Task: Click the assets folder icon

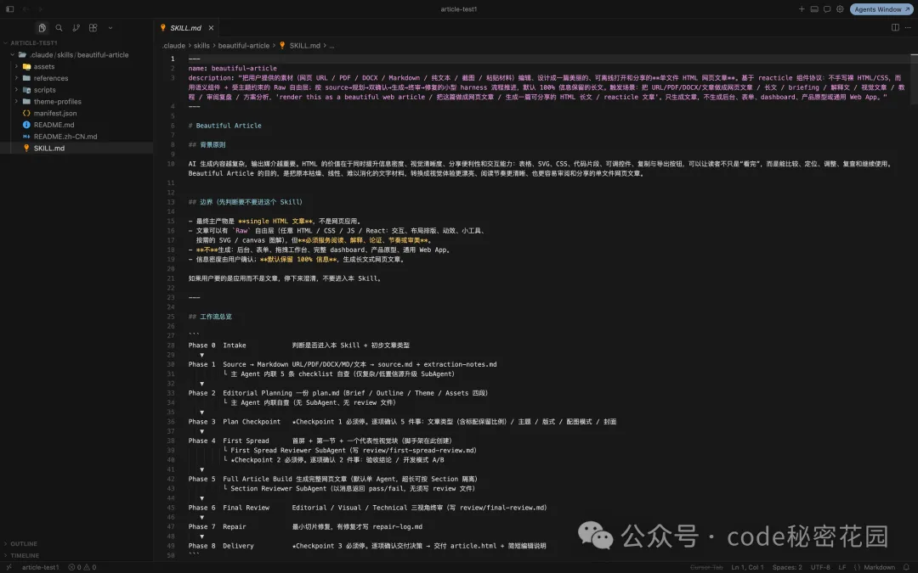Action: coord(26,67)
